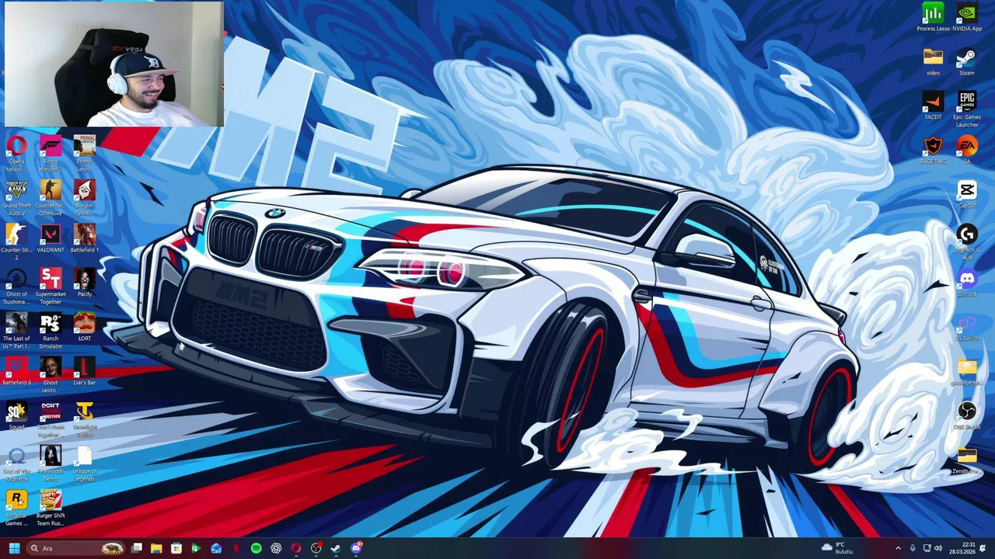The image size is (995, 559).
Task: Select Grand Theft Auto V desktop icon
Action: pos(16,198)
